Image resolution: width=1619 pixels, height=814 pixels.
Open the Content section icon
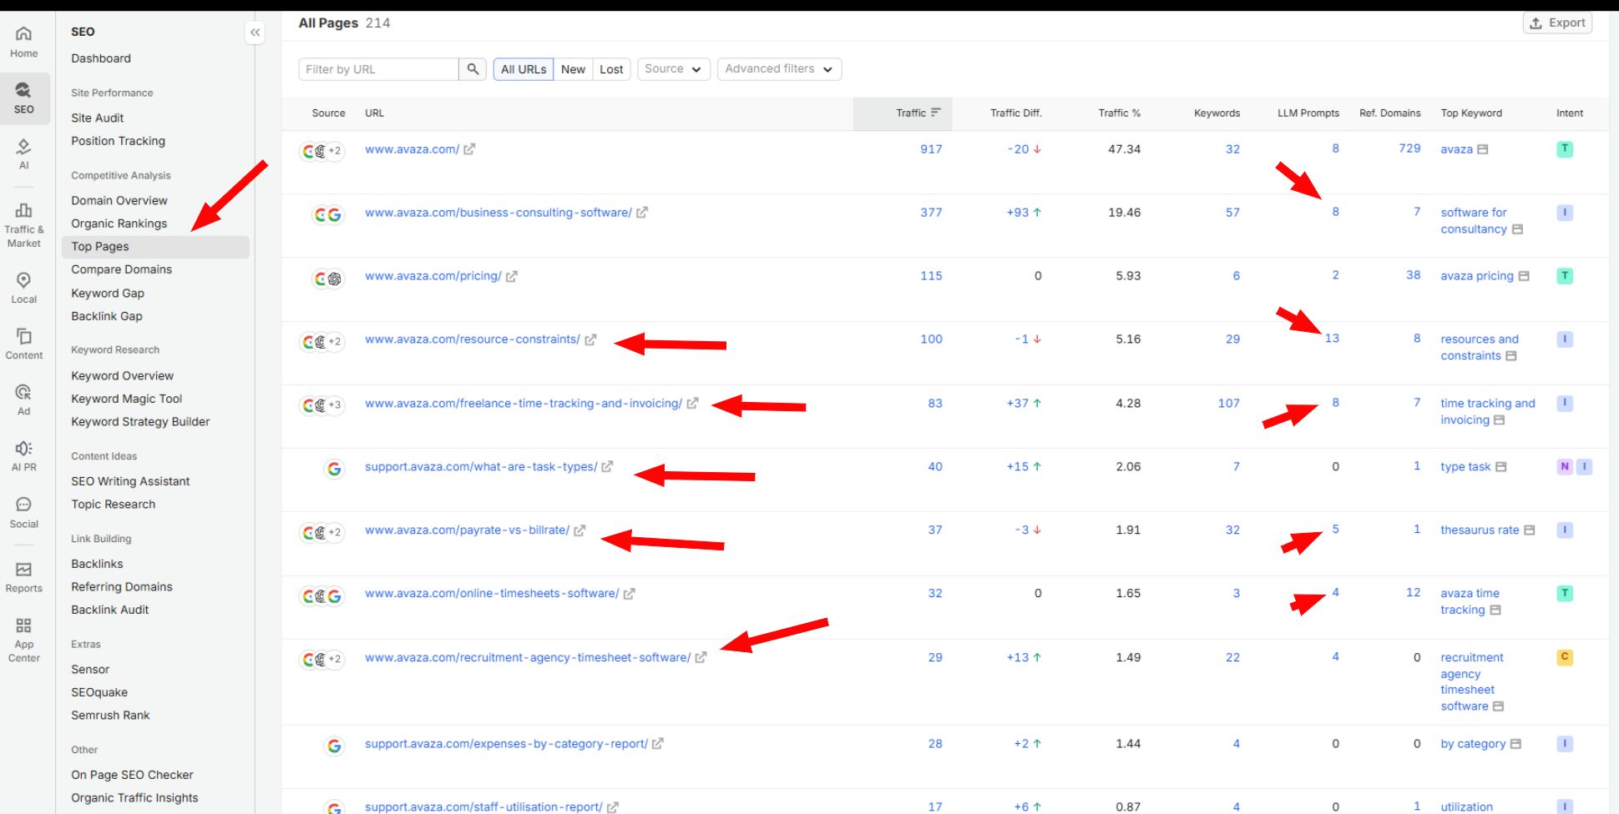(23, 336)
